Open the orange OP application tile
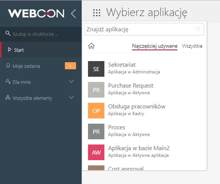The height and width of the screenshot is (184, 220). 96,111
